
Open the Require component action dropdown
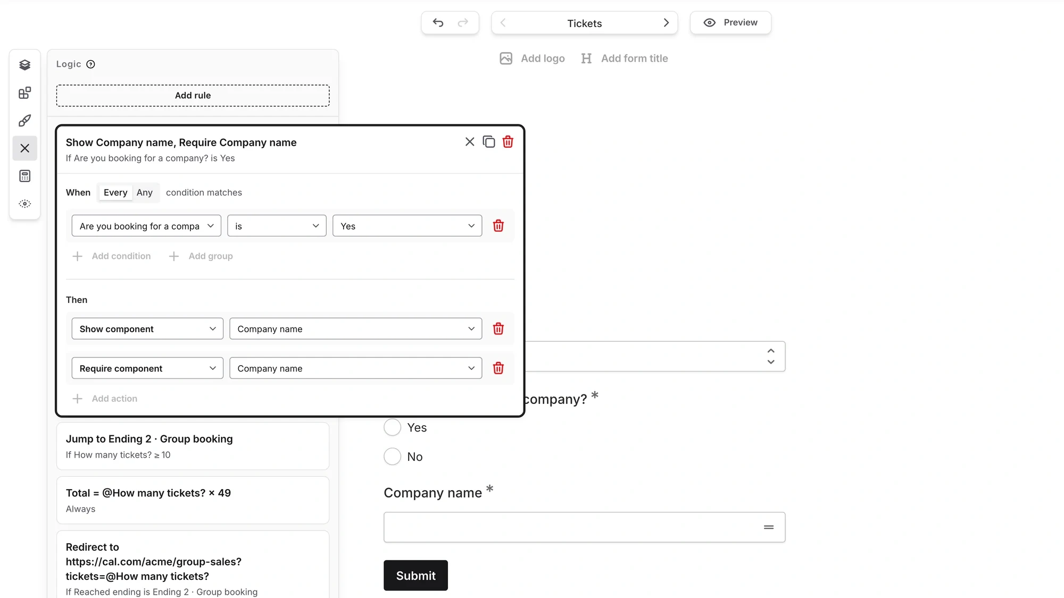pyautogui.click(x=147, y=368)
